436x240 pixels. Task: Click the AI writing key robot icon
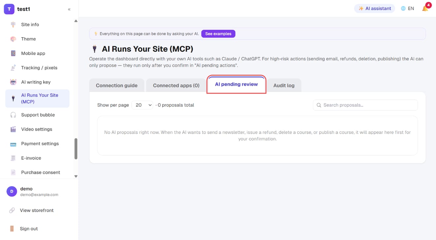point(13,82)
